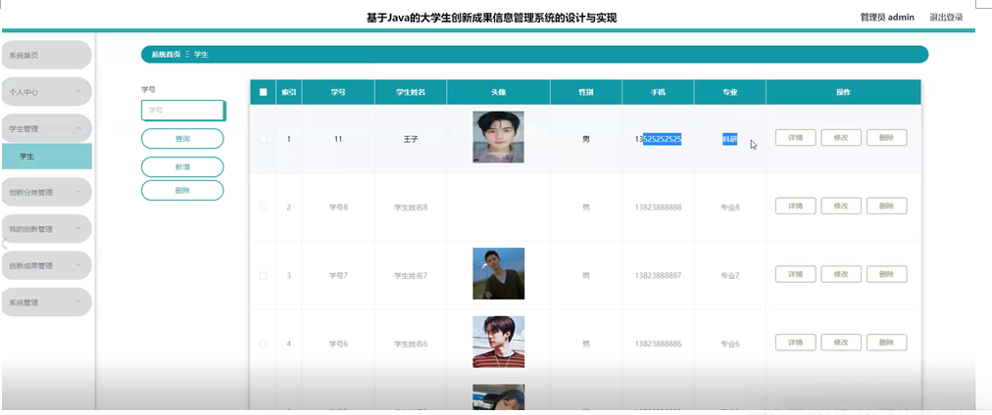The image size is (992, 415).
Task: Click the 学号 column header
Action: coord(338,92)
